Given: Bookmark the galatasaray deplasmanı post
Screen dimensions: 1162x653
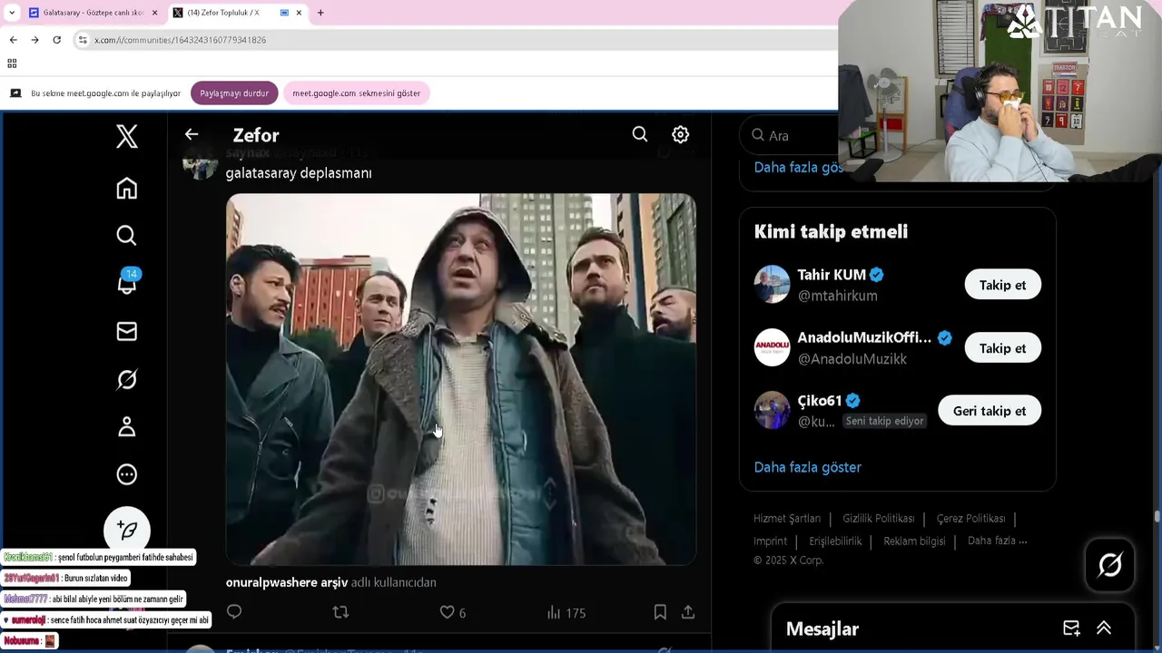Looking at the screenshot, I should pos(660,612).
